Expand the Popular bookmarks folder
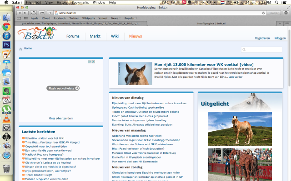Screen dimensions: 291x181 click(130, 18)
